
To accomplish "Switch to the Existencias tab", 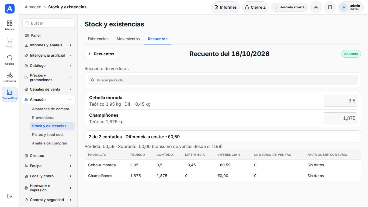I will tap(98, 39).
